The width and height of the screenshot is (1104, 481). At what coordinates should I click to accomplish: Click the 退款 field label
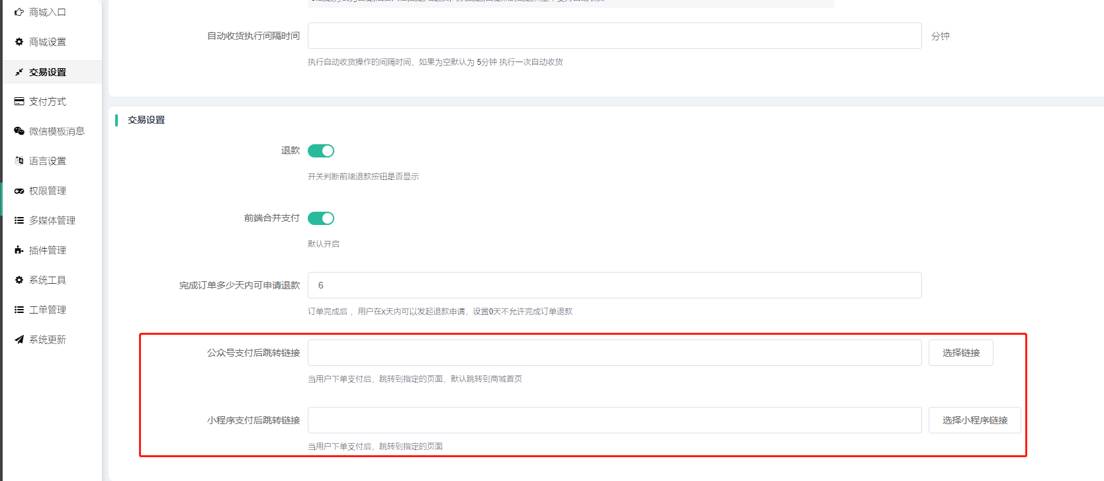point(291,150)
